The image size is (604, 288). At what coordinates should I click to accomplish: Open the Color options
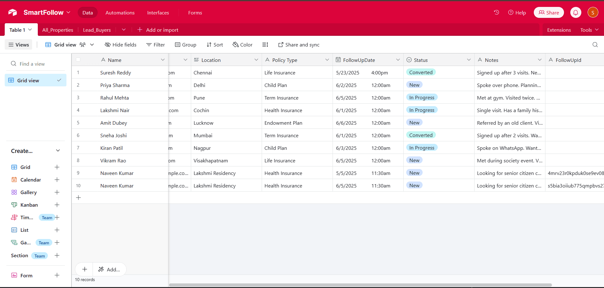click(x=242, y=45)
